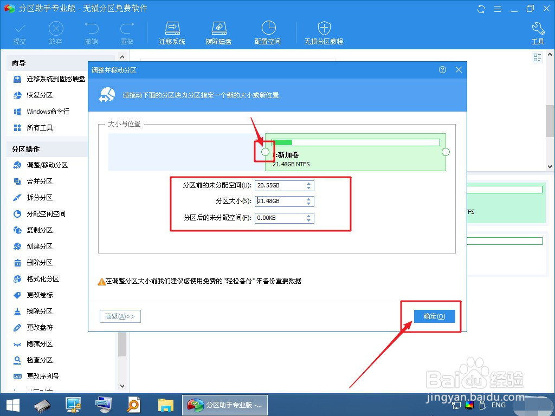Open the 无损分区教程 tutorial
This screenshot has width=555, height=416.
click(x=324, y=33)
